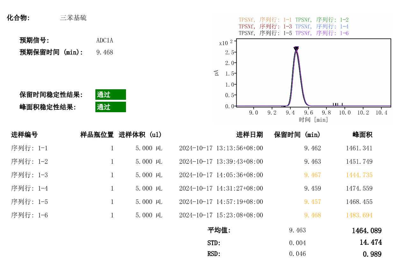Click the 时间 [min] axis label
Image resolution: width=400 pixels, height=263 pixels.
tap(313, 120)
